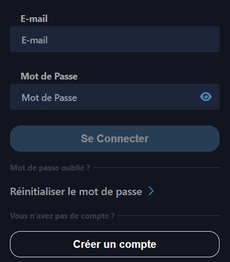Submit the login with Se Connecter
The width and height of the screenshot is (230, 262).
click(115, 139)
